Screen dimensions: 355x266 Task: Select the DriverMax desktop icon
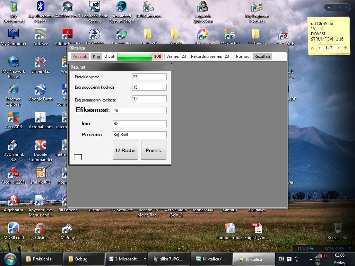(x=41, y=65)
